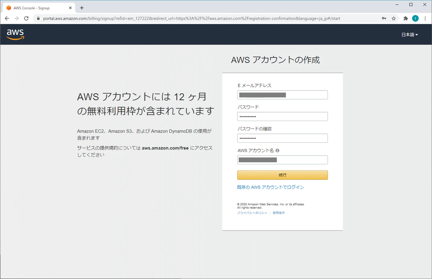Maximize the Chrome window
Viewport: 432px width, 279px height.
411,5
